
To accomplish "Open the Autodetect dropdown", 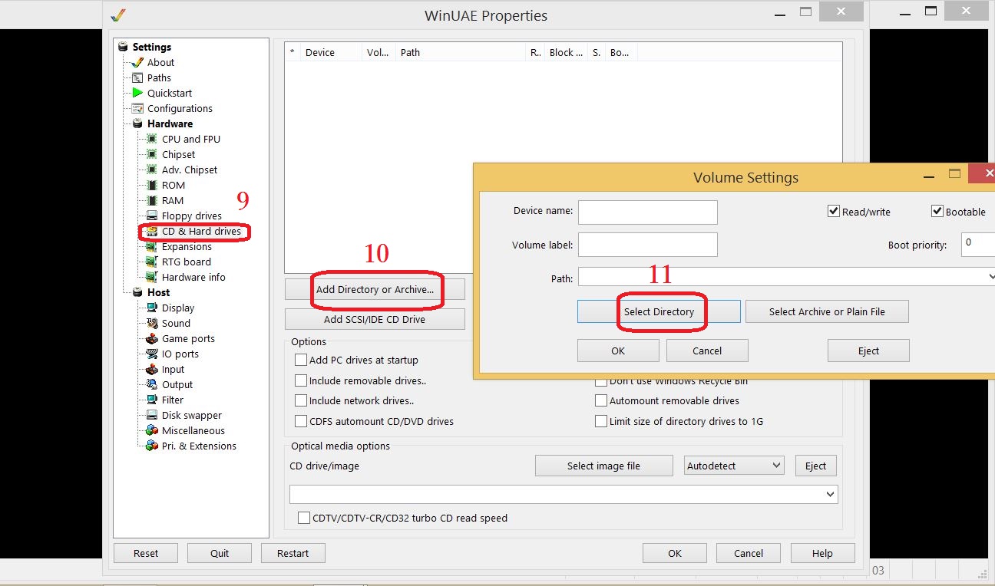I will tap(734, 466).
